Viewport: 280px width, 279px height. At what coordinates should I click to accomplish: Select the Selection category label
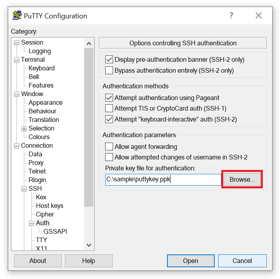pos(41,128)
